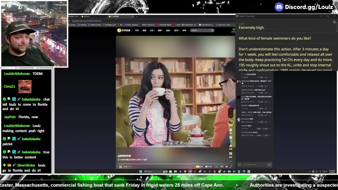Image resolution: width=338 pixels, height=190 pixels.
Task: Pause the Huya video with the pause button
Action: (x=120, y=167)
